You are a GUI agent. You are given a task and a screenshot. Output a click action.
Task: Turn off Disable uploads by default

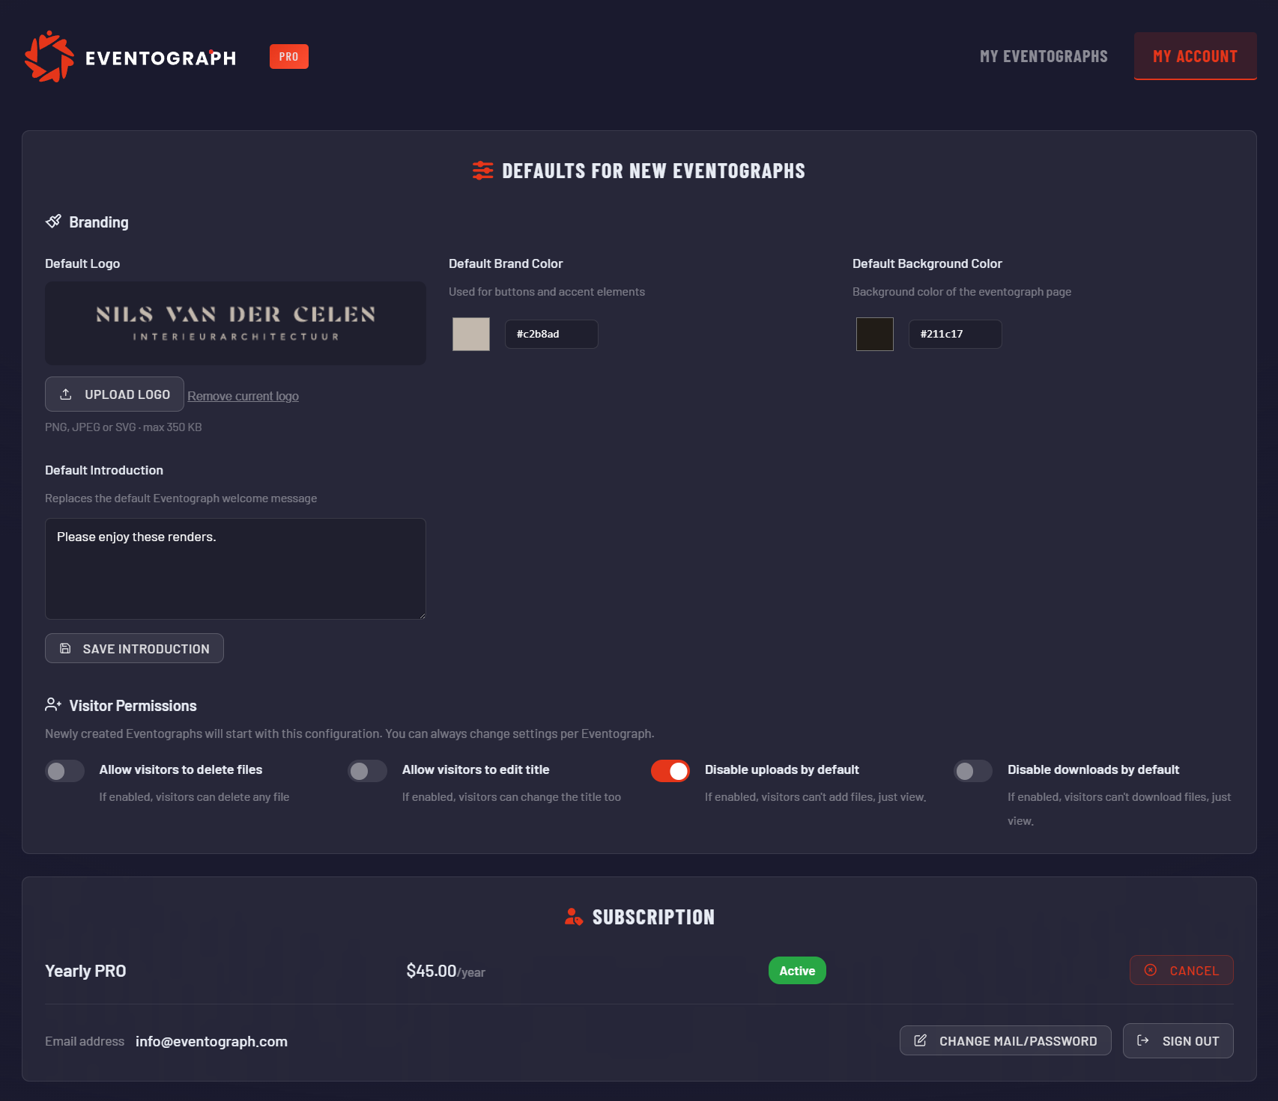click(670, 771)
